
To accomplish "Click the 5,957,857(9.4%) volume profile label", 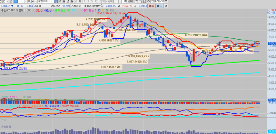I will [139, 57].
